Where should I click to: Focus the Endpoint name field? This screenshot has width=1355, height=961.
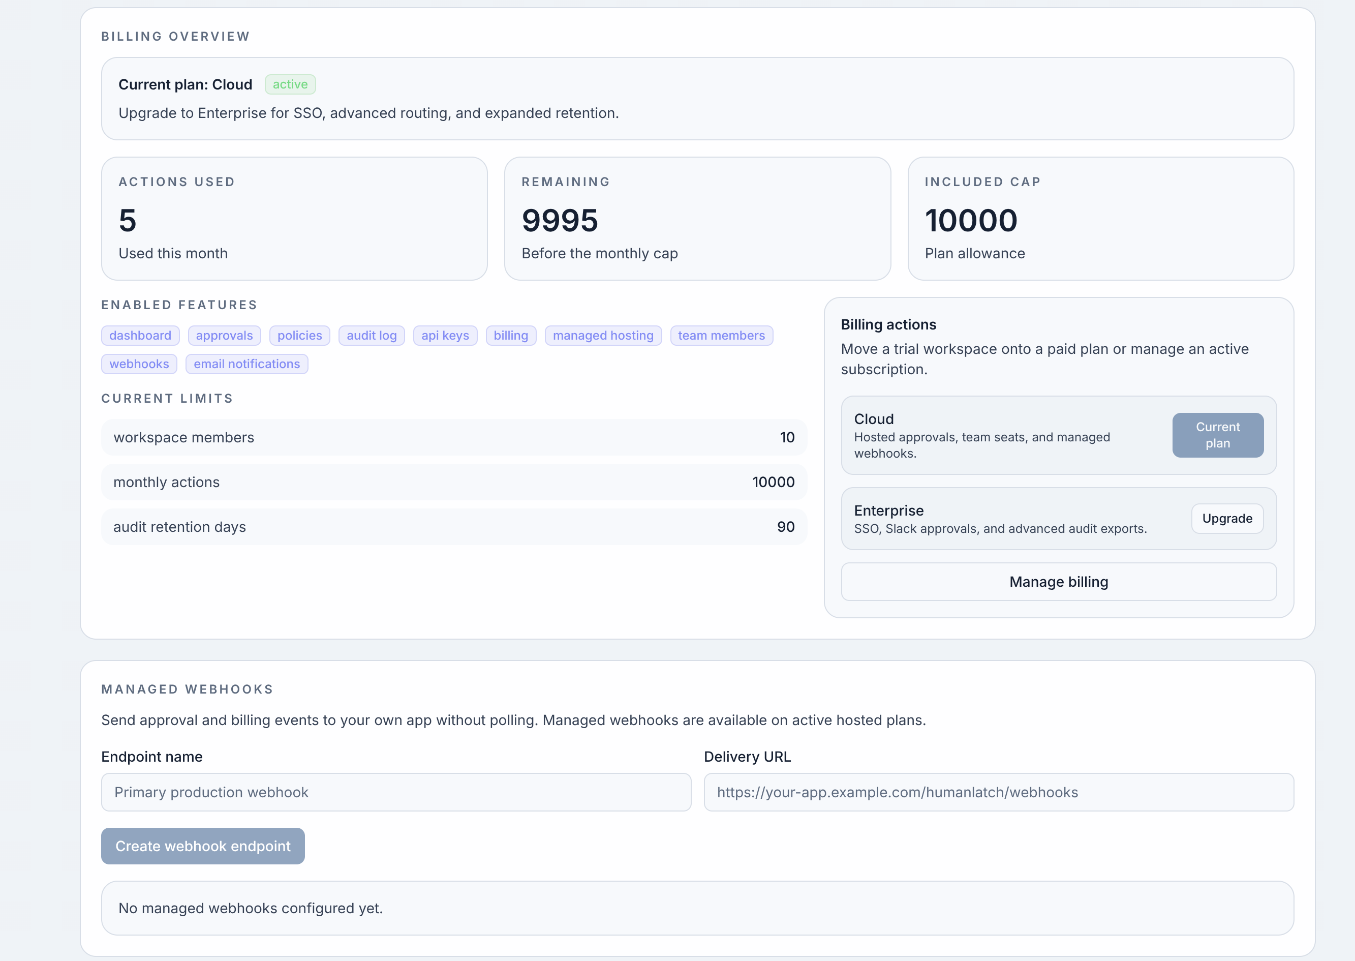click(x=396, y=792)
